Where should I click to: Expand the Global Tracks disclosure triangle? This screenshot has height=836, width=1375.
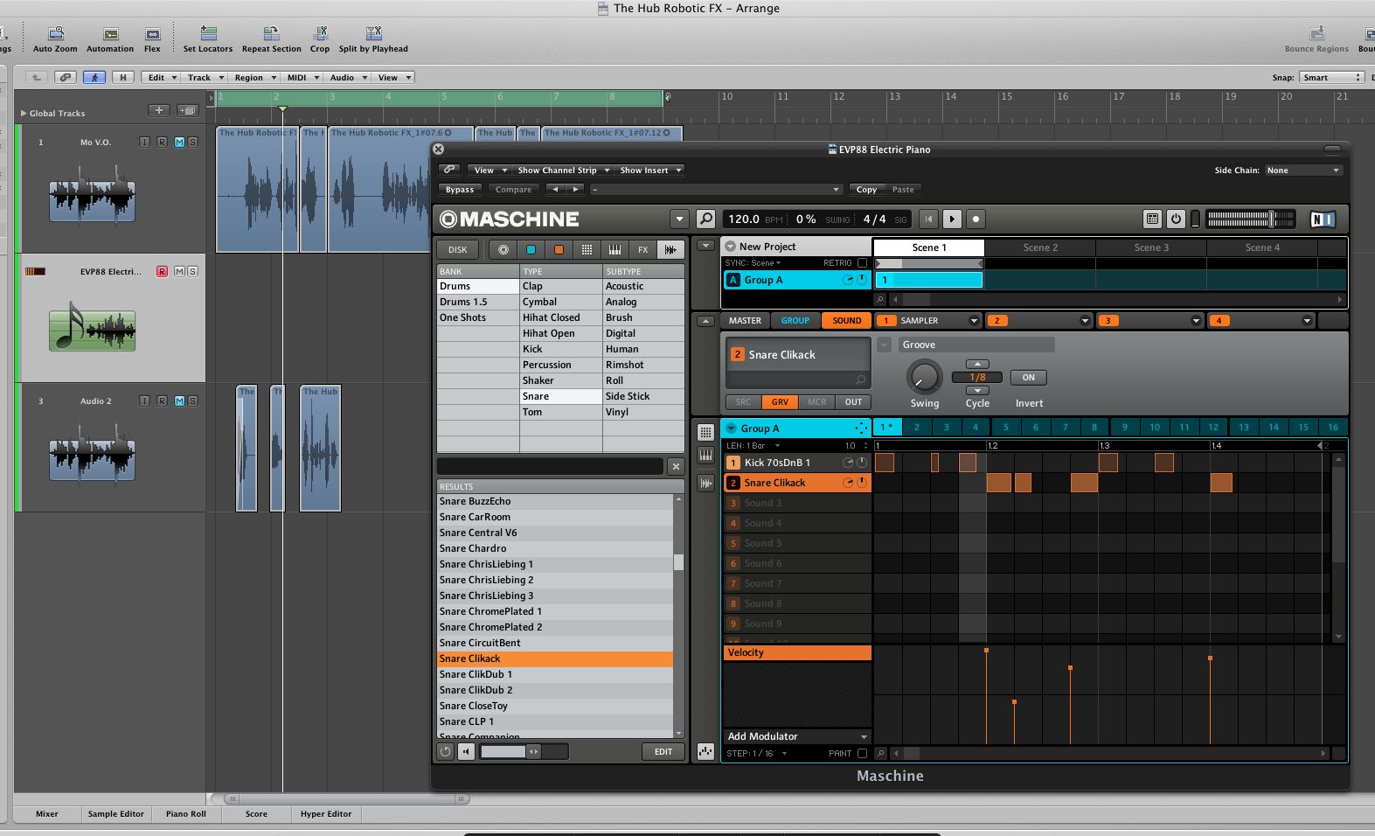point(24,113)
